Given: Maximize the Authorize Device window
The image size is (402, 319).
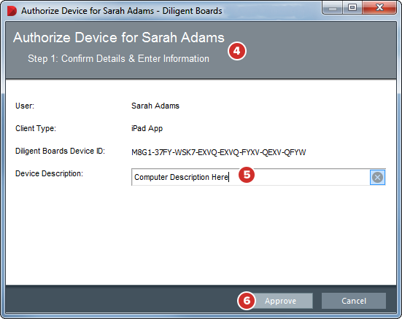Looking at the screenshot, I should pos(352,8).
